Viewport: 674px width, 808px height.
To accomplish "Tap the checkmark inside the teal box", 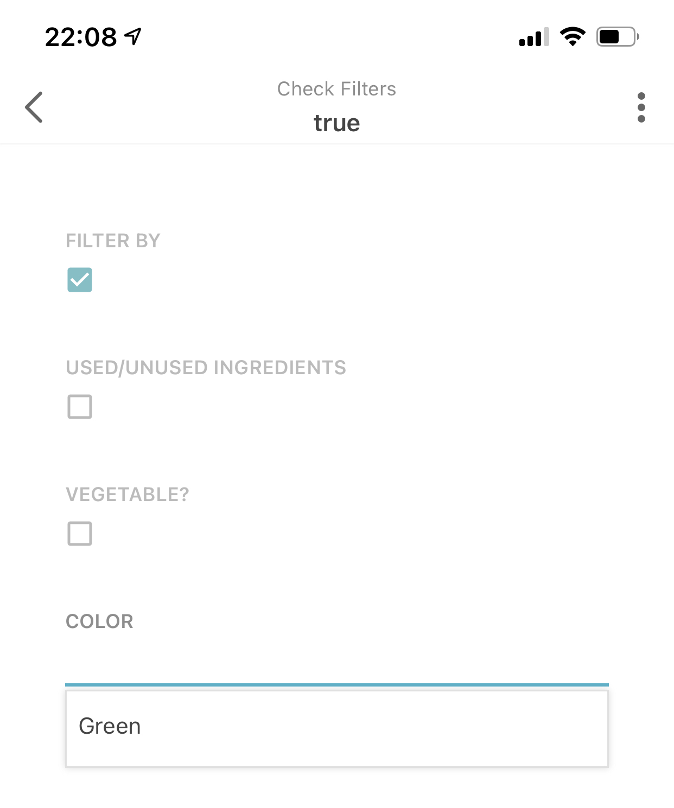I will (80, 280).
